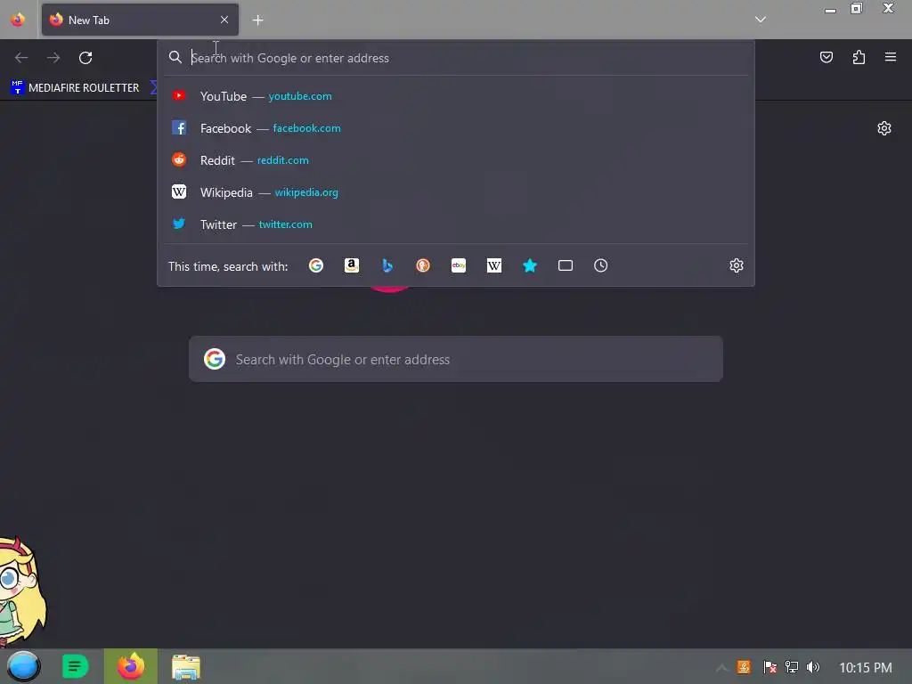
Task: Open Facebook suggestion facebook.com
Action: point(455,128)
